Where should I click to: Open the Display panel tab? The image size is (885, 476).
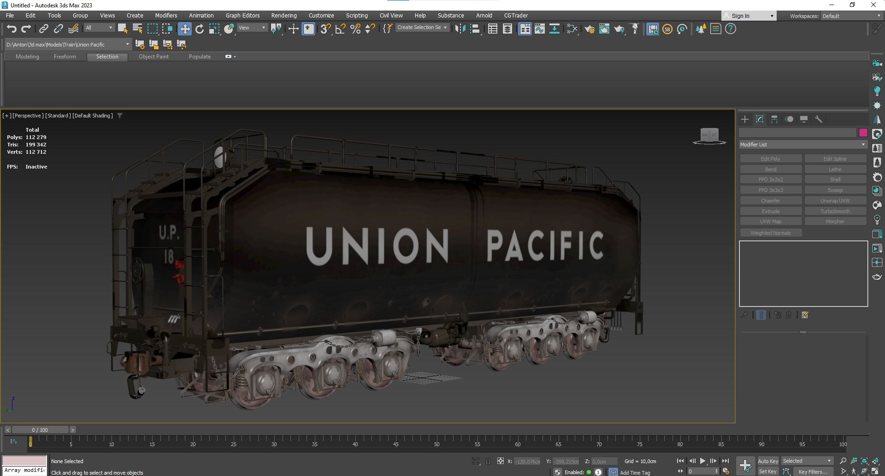pyautogui.click(x=804, y=119)
